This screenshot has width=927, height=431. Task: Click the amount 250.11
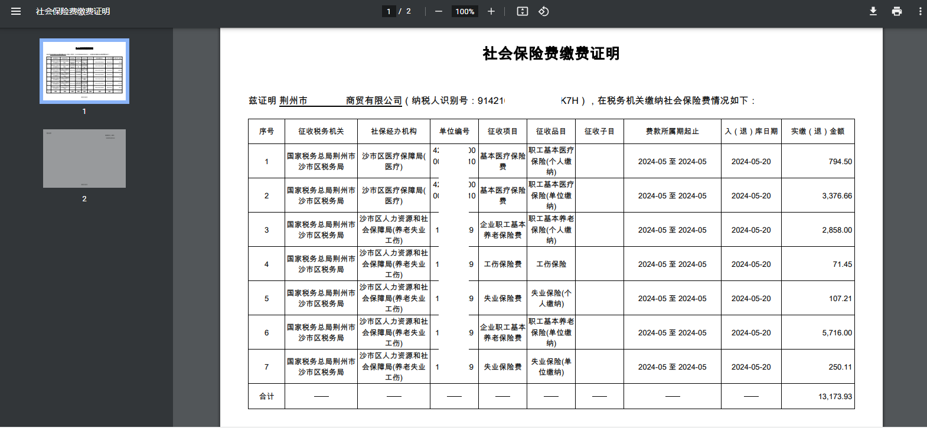pyautogui.click(x=840, y=367)
